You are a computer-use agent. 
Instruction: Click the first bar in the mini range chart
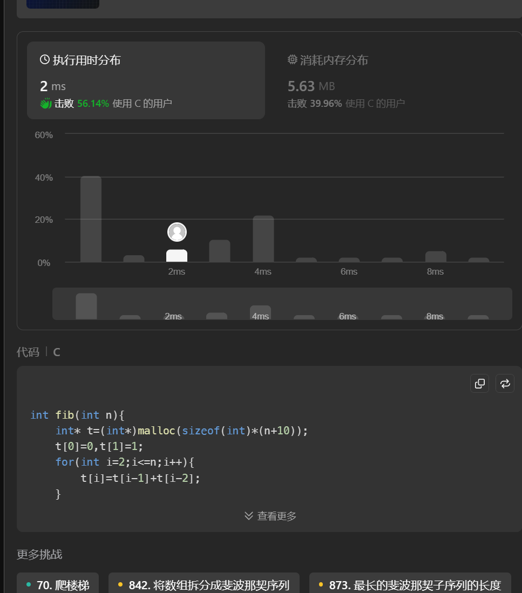pos(86,306)
